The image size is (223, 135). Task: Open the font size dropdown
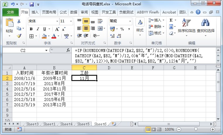(71, 21)
